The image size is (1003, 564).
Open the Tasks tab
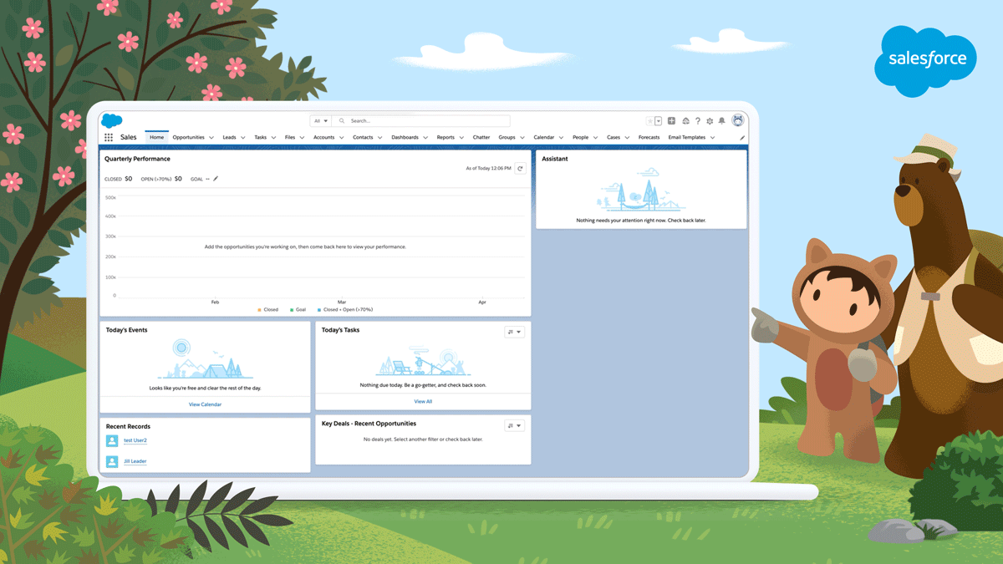[260, 137]
